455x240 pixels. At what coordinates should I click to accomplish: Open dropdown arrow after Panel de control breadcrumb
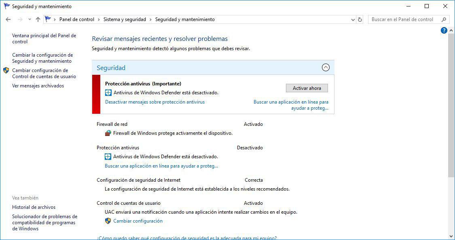tap(99, 19)
